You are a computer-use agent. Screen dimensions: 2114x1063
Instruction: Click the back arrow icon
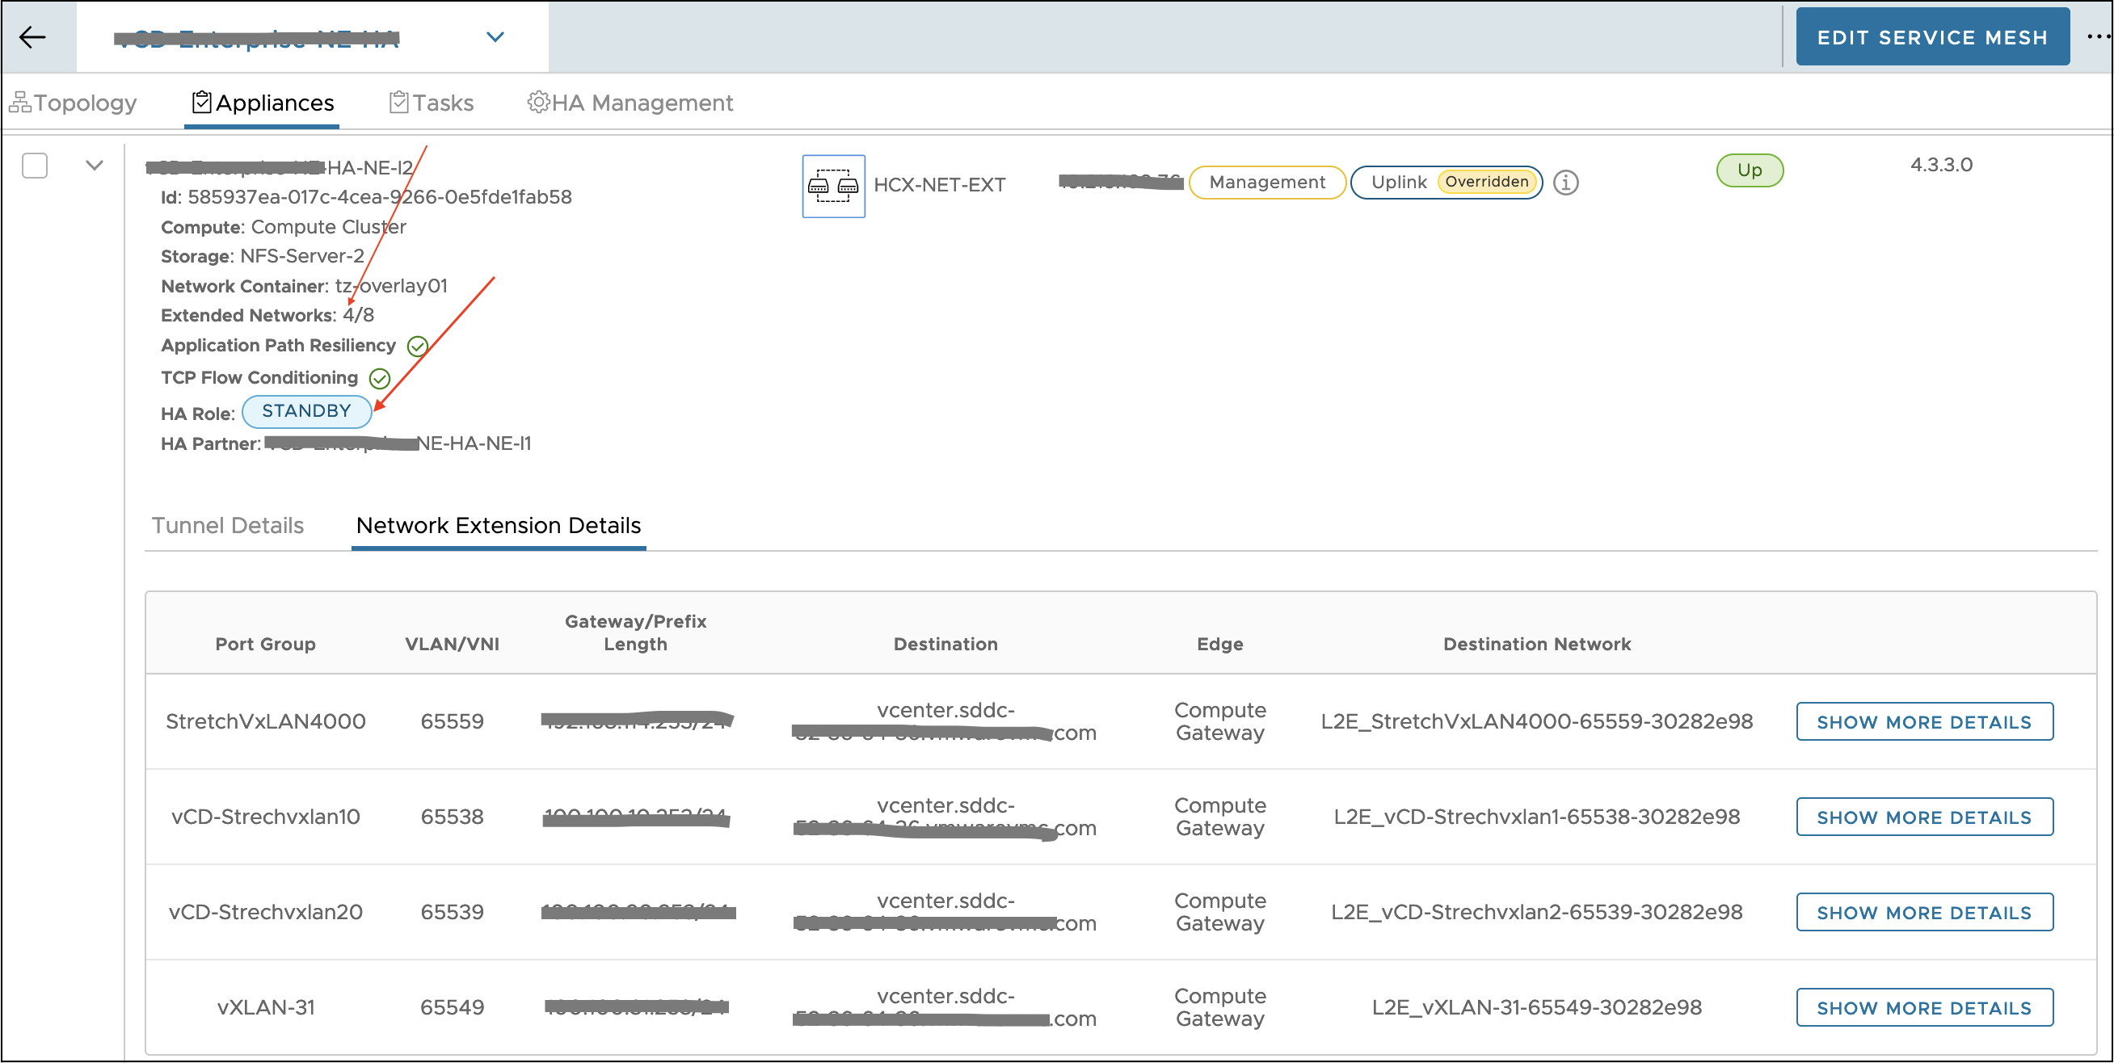pos(33,37)
